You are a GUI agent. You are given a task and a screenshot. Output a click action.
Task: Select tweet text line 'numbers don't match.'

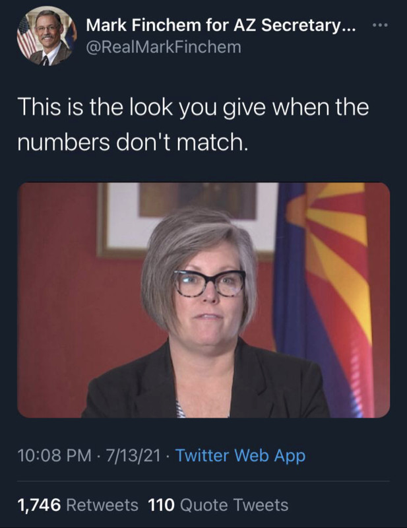[x=133, y=142]
